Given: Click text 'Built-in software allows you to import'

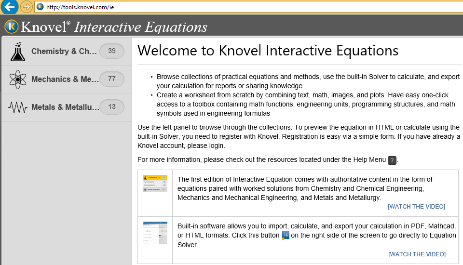Looking at the screenshot, I should click(x=232, y=226).
